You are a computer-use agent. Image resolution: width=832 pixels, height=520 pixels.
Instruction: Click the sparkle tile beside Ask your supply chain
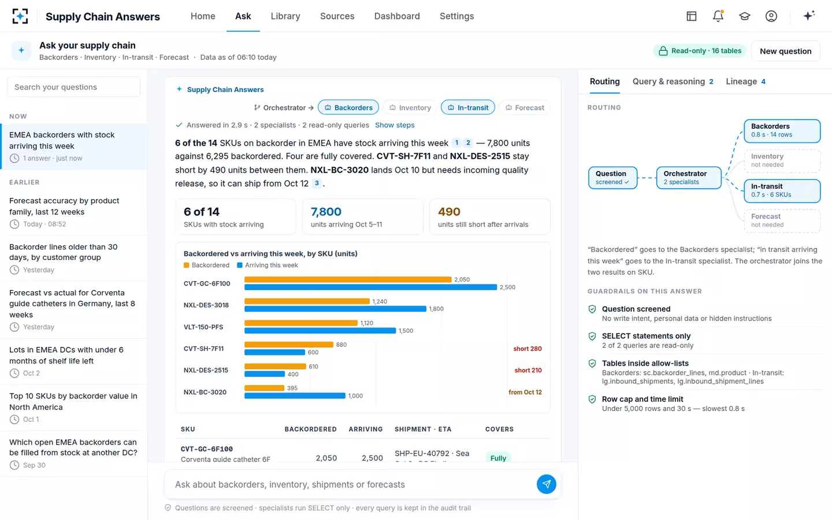[x=21, y=51]
